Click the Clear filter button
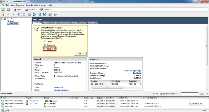This screenshot has height=112, width=209. [x=201, y=94]
